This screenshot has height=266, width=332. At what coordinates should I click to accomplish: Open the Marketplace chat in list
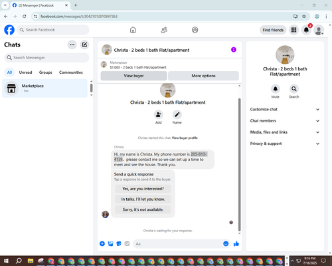pyautogui.click(x=45, y=88)
